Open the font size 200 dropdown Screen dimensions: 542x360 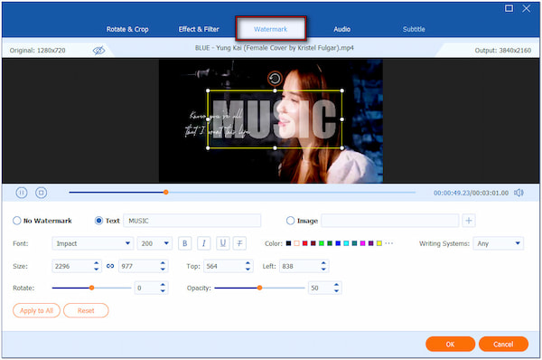[154, 243]
